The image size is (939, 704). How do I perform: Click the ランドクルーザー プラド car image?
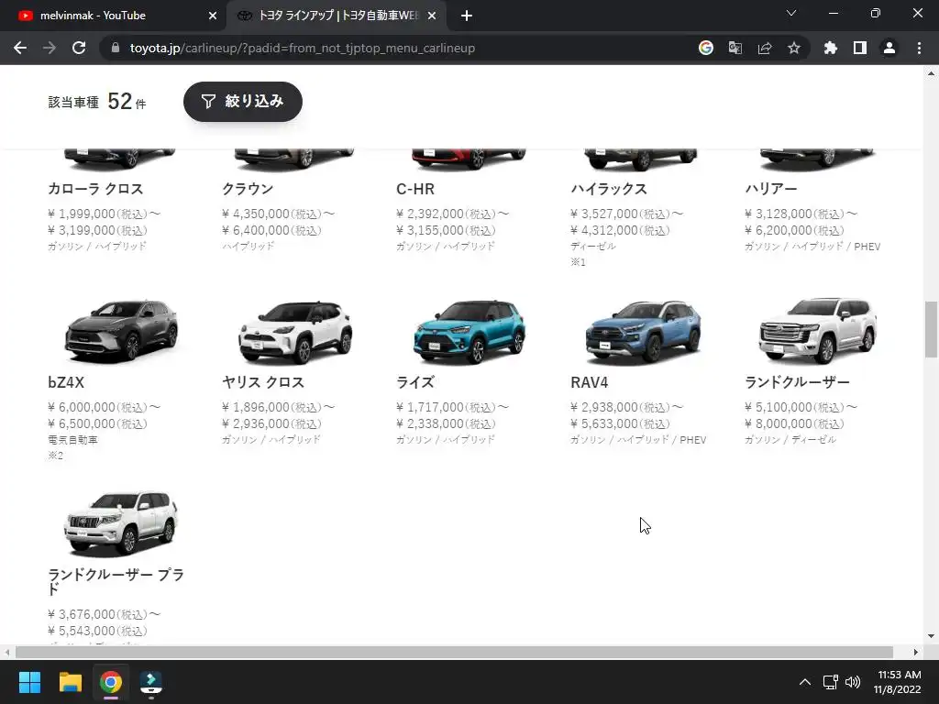pos(121,523)
